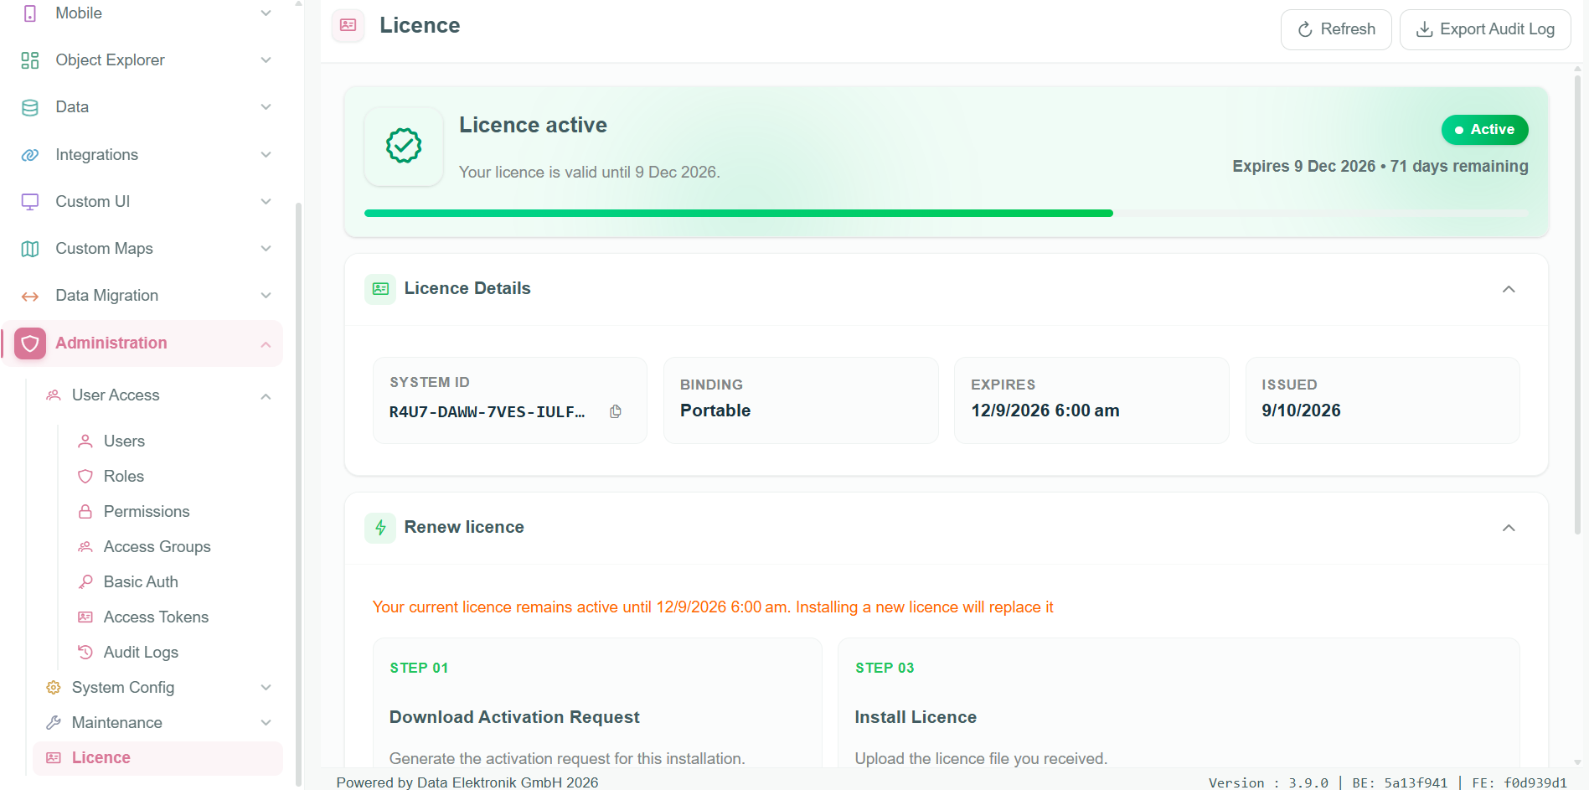
Task: Click the User Access people icon
Action: pyautogui.click(x=54, y=395)
